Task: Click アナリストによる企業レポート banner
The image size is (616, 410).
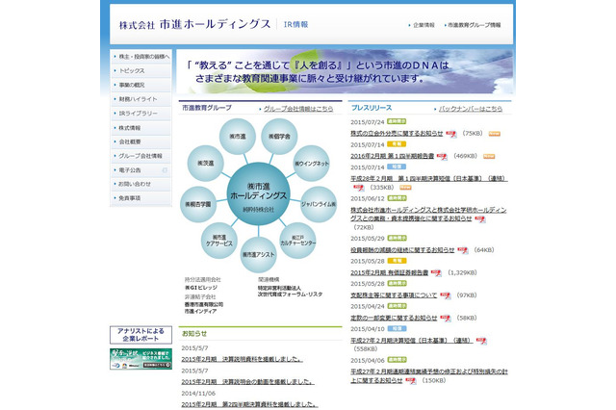Action: click(141, 335)
